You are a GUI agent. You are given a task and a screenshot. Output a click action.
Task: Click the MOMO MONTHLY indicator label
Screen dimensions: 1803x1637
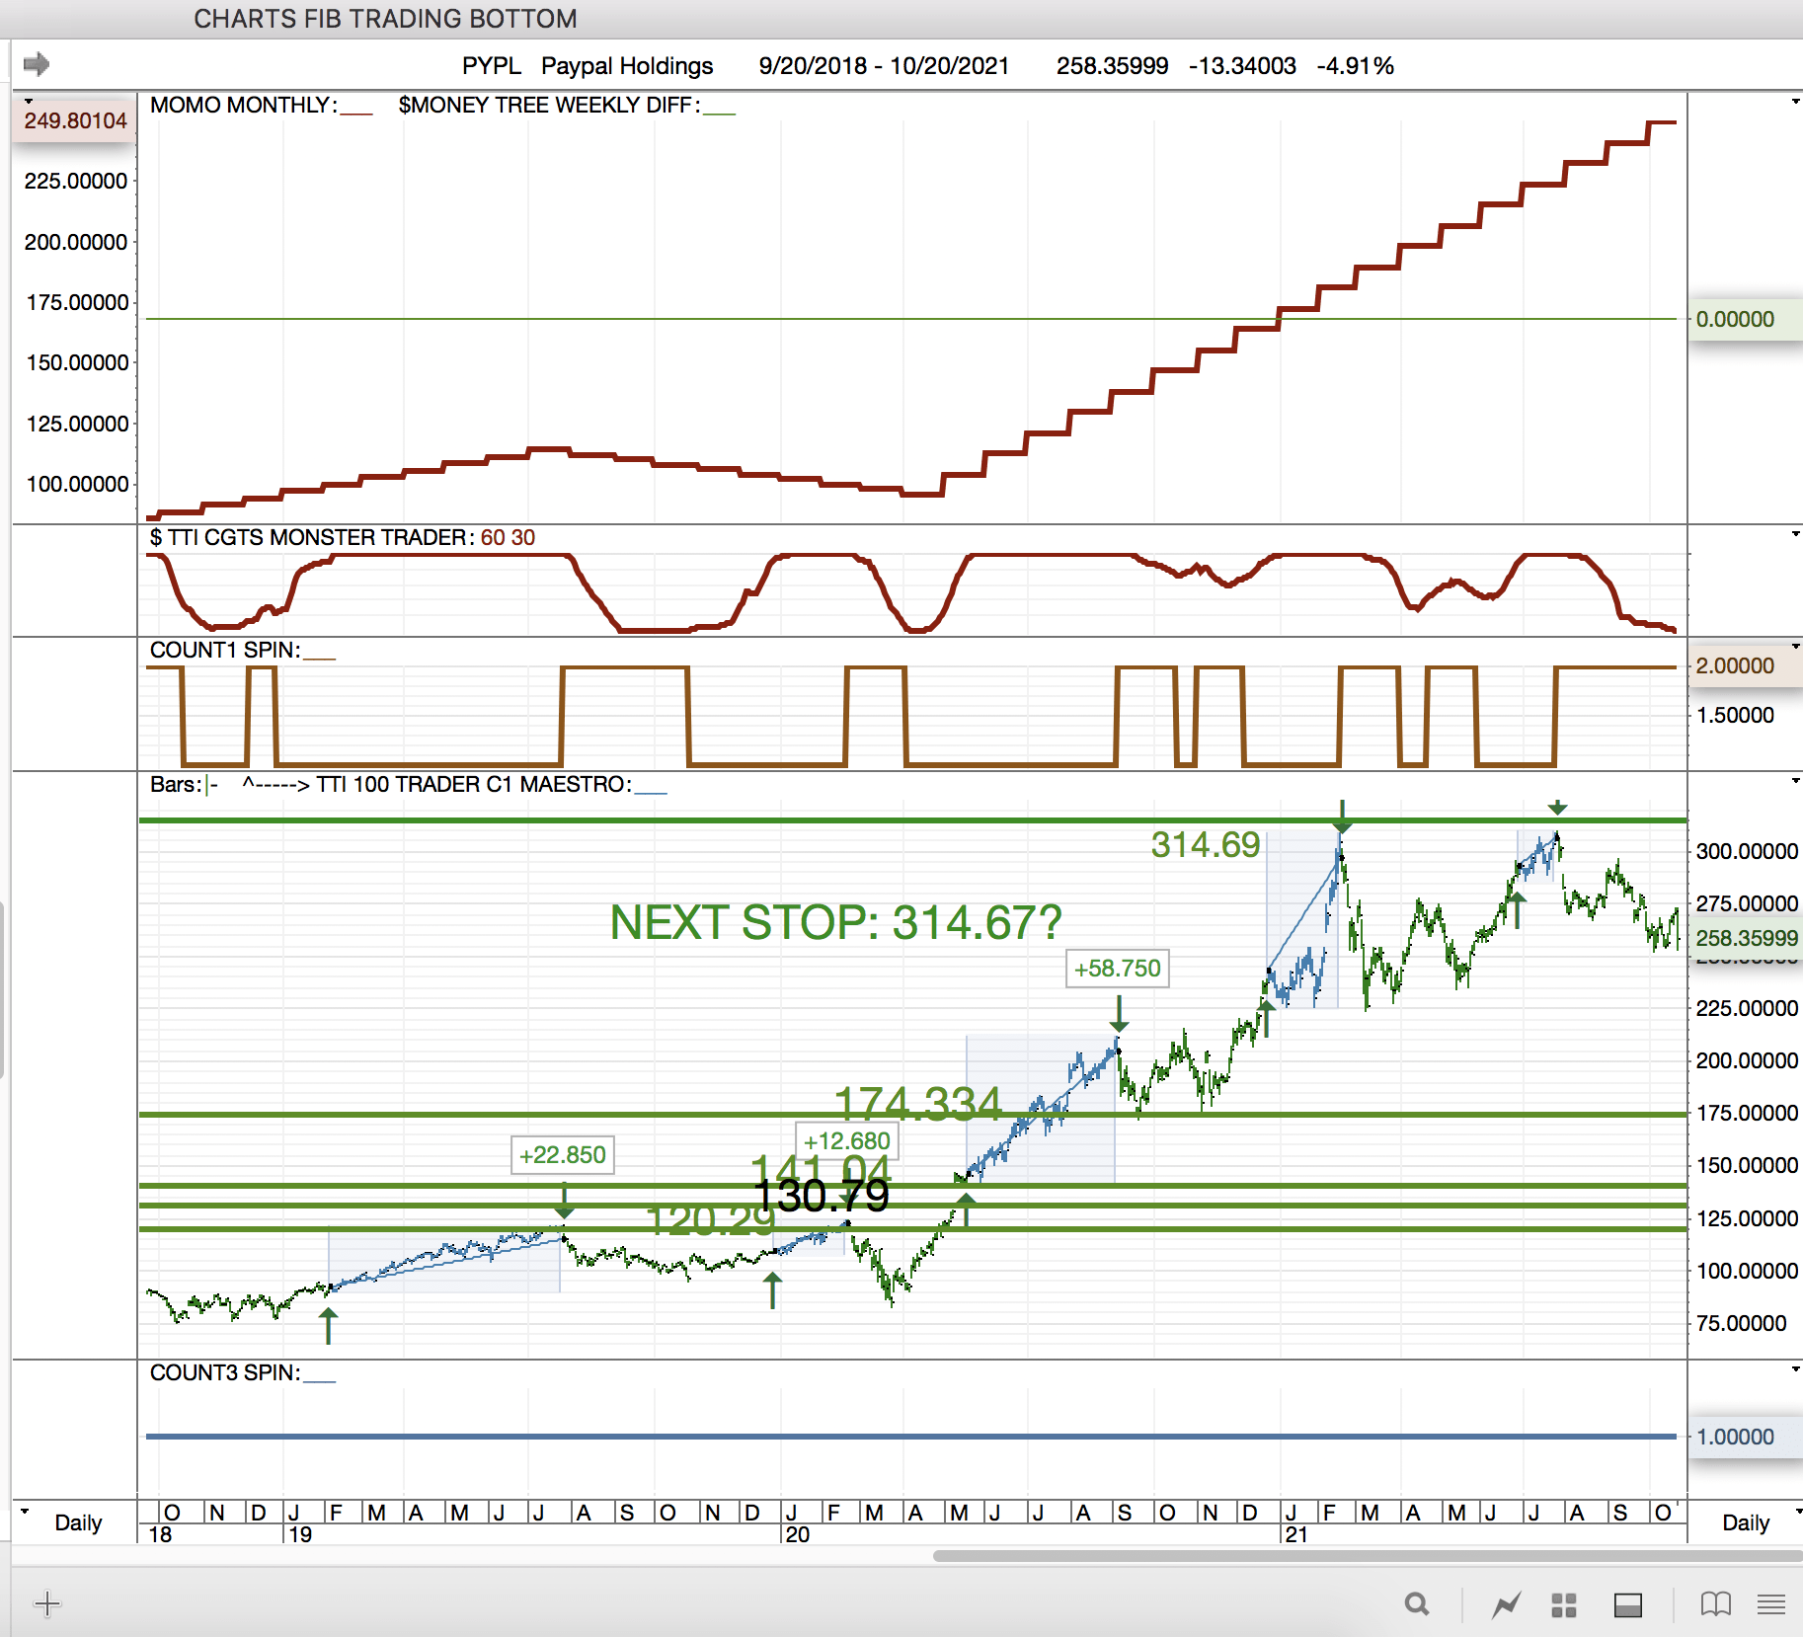[x=243, y=105]
